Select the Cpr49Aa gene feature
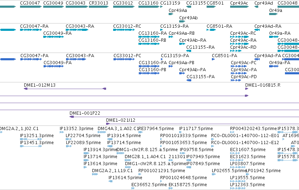 coord(171,14)
